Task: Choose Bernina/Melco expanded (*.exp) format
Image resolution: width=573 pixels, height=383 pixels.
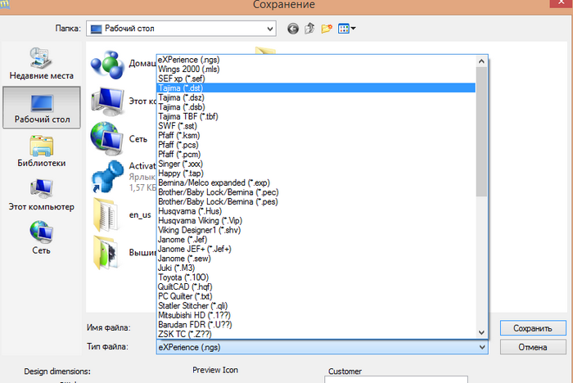Action: [x=316, y=182]
